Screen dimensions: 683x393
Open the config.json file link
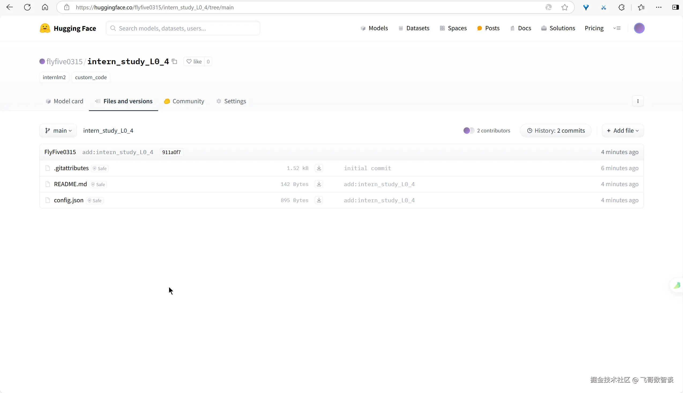pyautogui.click(x=69, y=200)
